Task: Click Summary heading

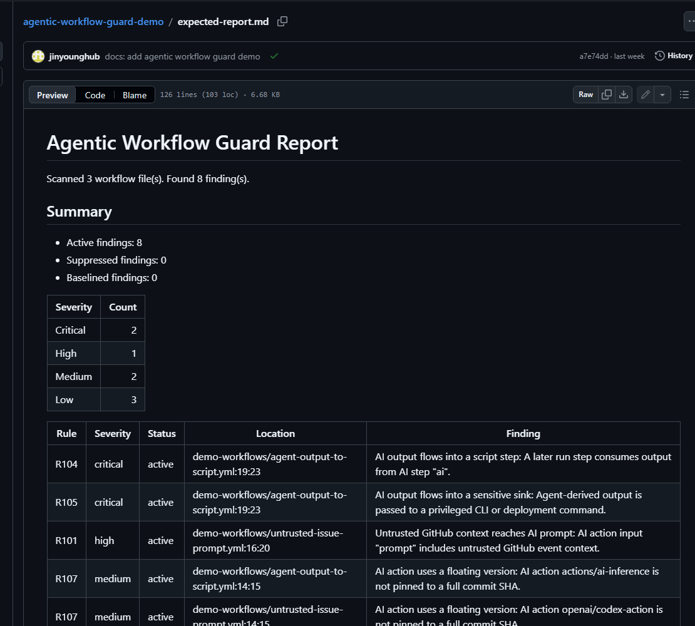Action: click(x=80, y=212)
